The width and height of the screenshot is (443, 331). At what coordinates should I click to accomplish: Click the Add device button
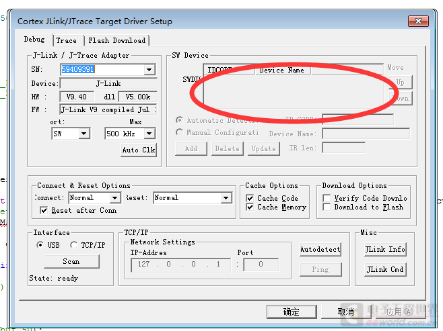(x=191, y=148)
